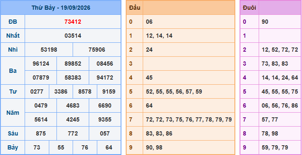Click Đầu values 83, 83, 86

click(x=159, y=133)
